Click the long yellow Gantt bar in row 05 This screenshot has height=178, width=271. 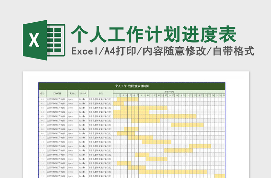coord(155,116)
